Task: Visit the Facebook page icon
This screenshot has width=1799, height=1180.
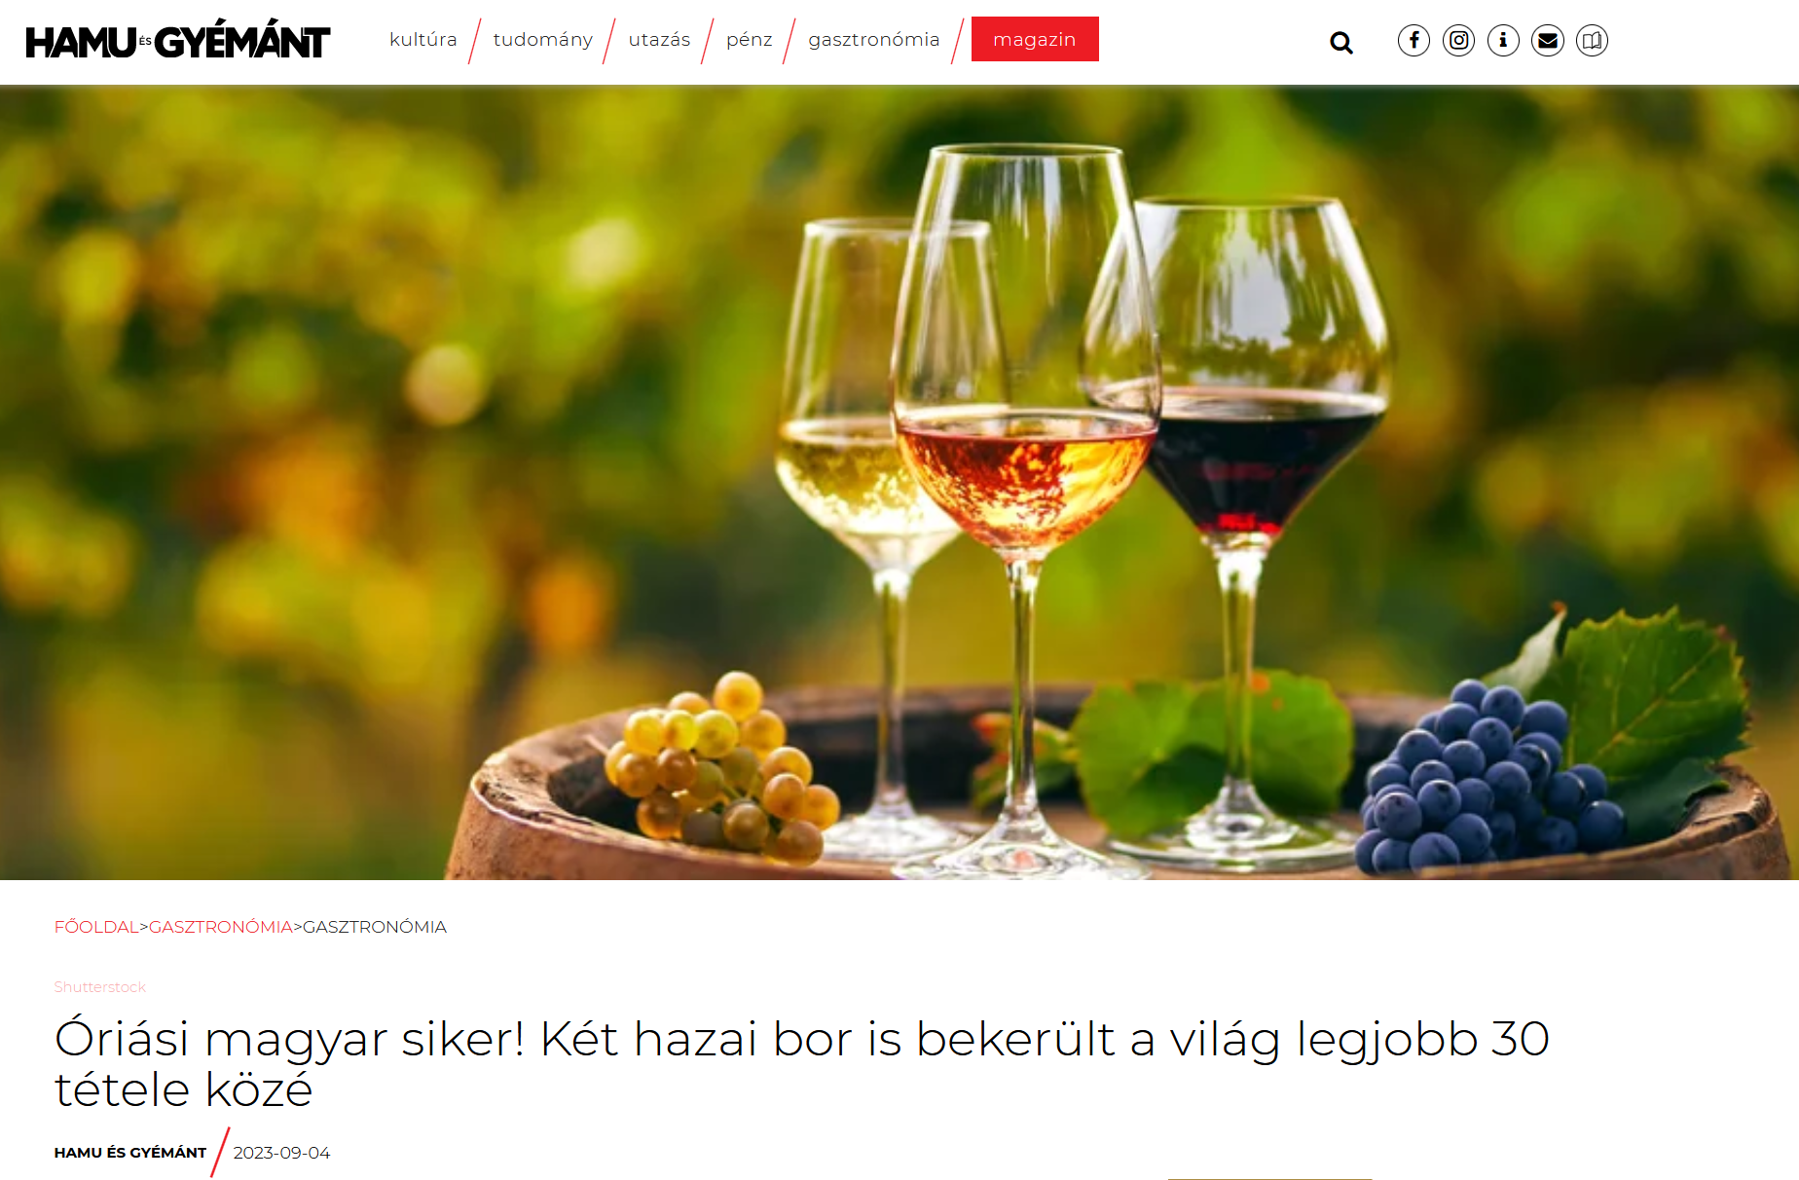Action: point(1413,40)
